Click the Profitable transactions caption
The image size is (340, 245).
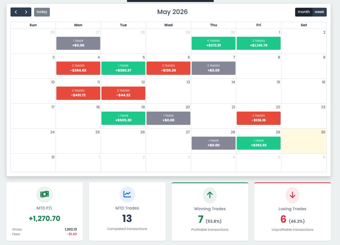[x=210, y=229]
